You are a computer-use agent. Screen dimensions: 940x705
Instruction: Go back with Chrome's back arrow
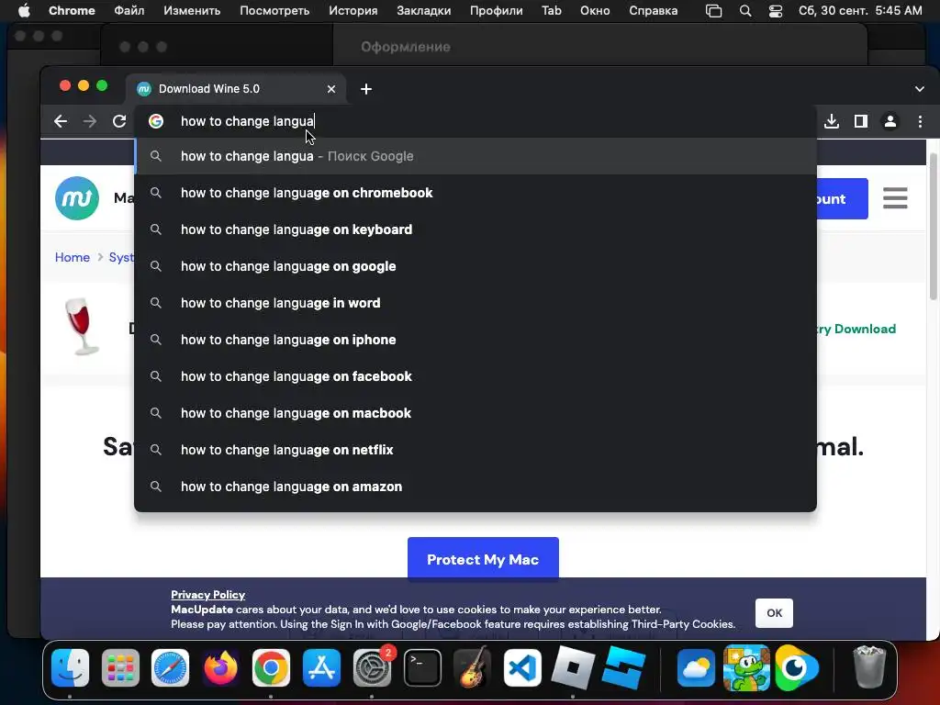click(x=61, y=122)
